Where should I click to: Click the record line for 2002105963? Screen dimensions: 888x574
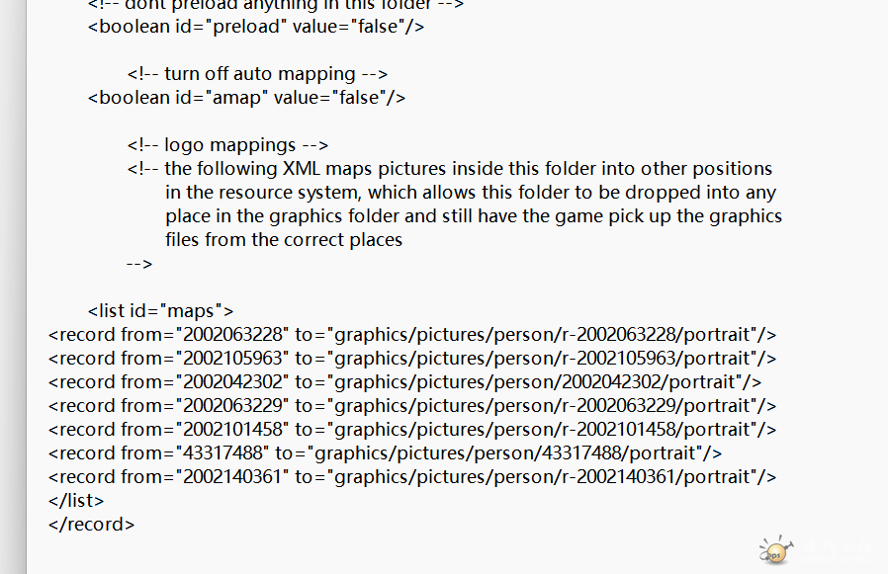coord(412,359)
